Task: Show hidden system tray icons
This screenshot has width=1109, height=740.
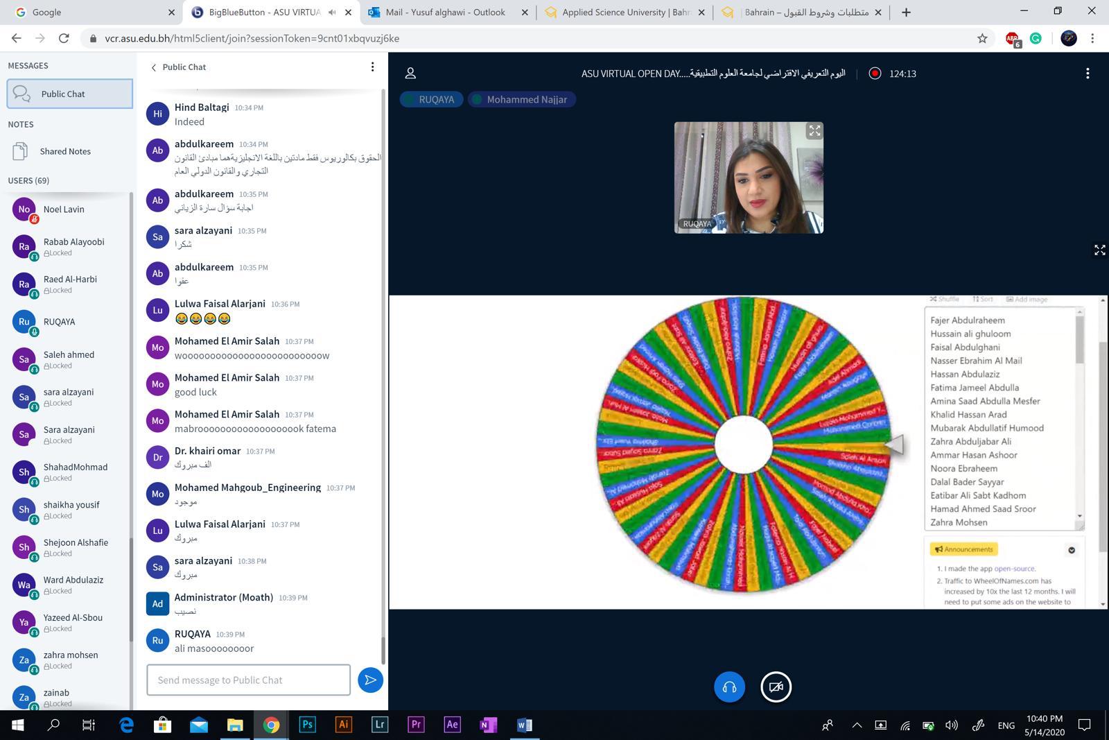Action: tap(857, 725)
